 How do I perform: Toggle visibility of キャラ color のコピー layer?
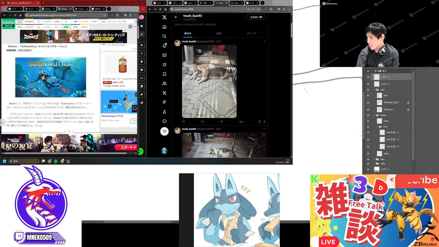[368, 102]
